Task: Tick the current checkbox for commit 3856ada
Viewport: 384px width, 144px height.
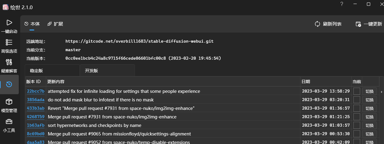Action: tap(357, 100)
